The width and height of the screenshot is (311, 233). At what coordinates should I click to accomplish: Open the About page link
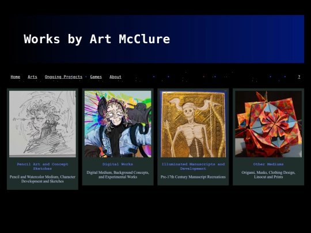[115, 77]
